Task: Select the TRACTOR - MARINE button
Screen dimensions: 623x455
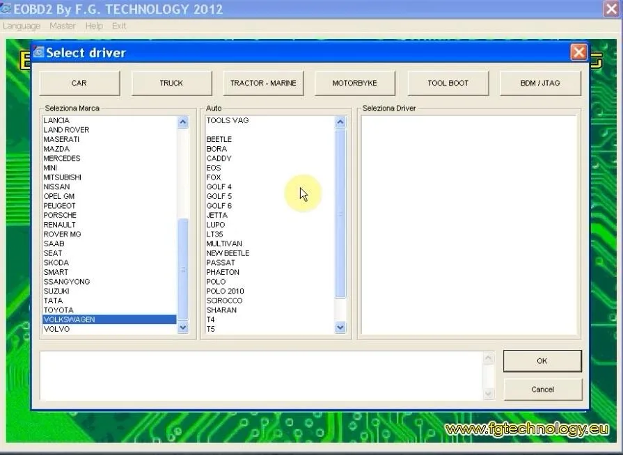Action: click(x=263, y=83)
